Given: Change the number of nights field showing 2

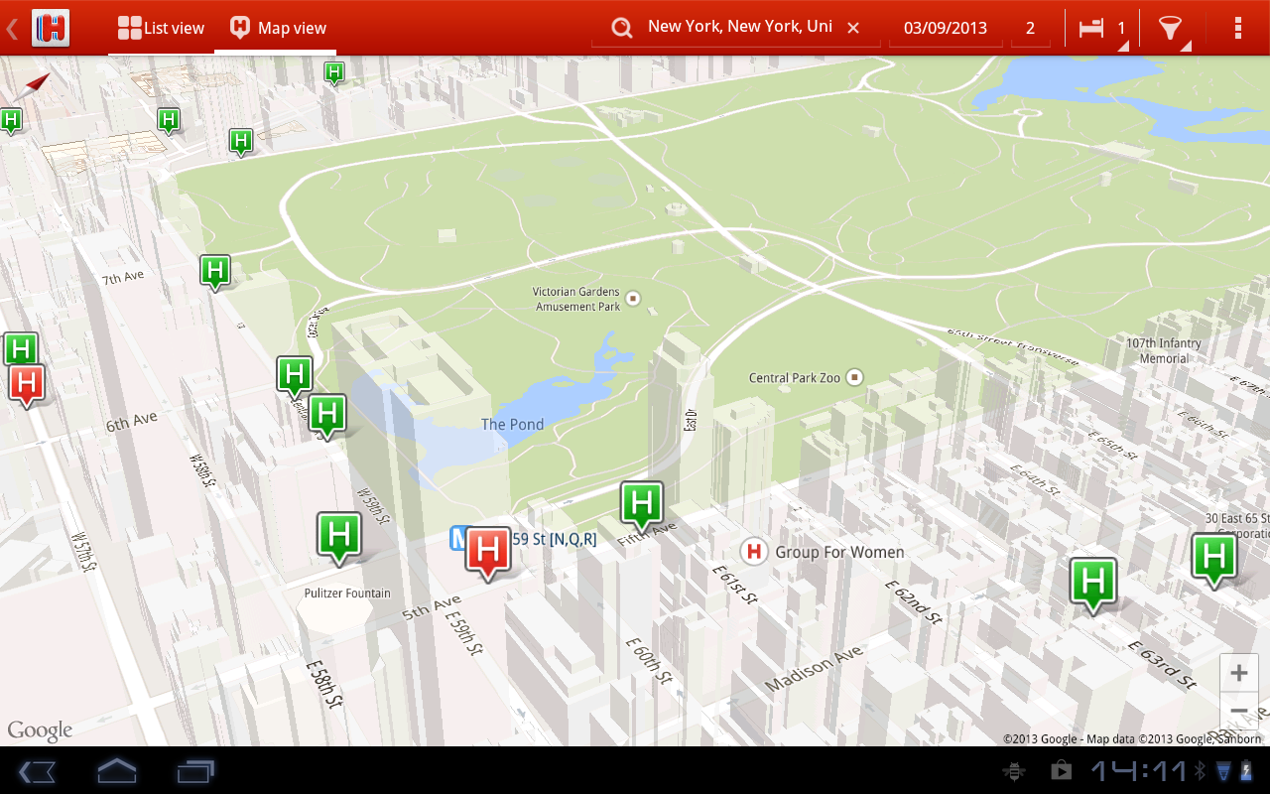Looking at the screenshot, I should tap(1030, 28).
